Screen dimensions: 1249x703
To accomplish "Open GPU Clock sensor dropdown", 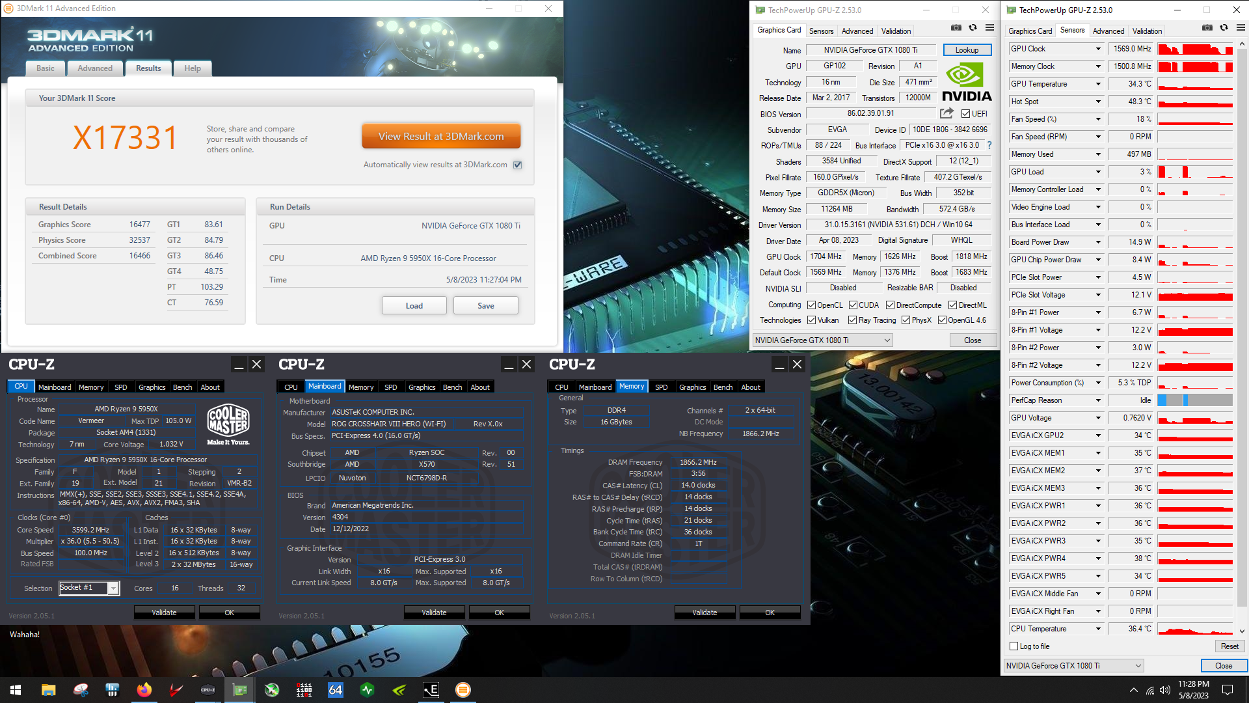I will point(1098,49).
